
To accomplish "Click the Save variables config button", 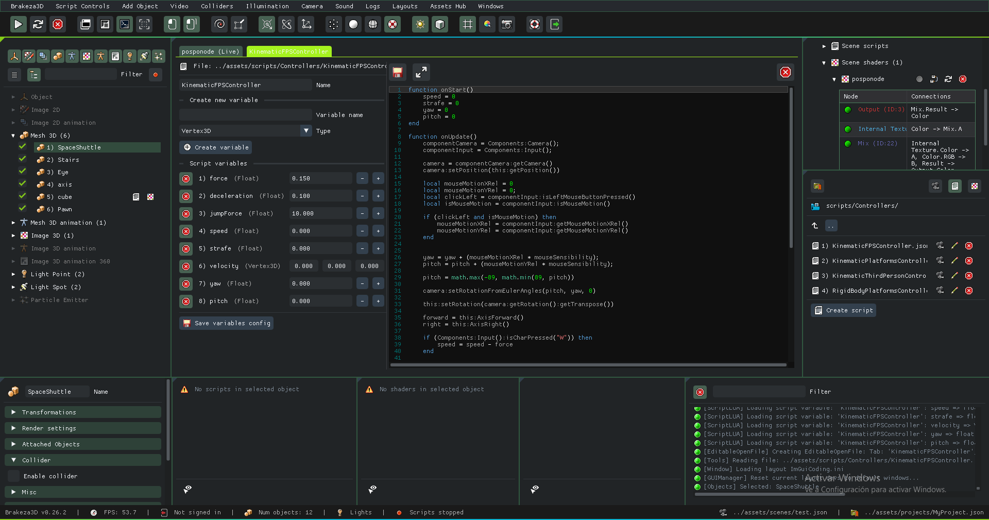I will [x=227, y=323].
